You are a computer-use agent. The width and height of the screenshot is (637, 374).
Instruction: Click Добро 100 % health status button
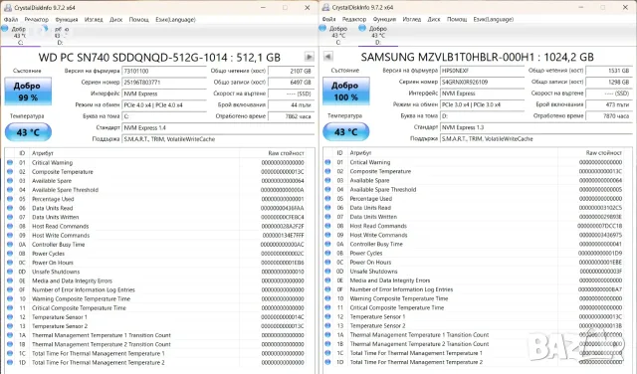(x=346, y=91)
